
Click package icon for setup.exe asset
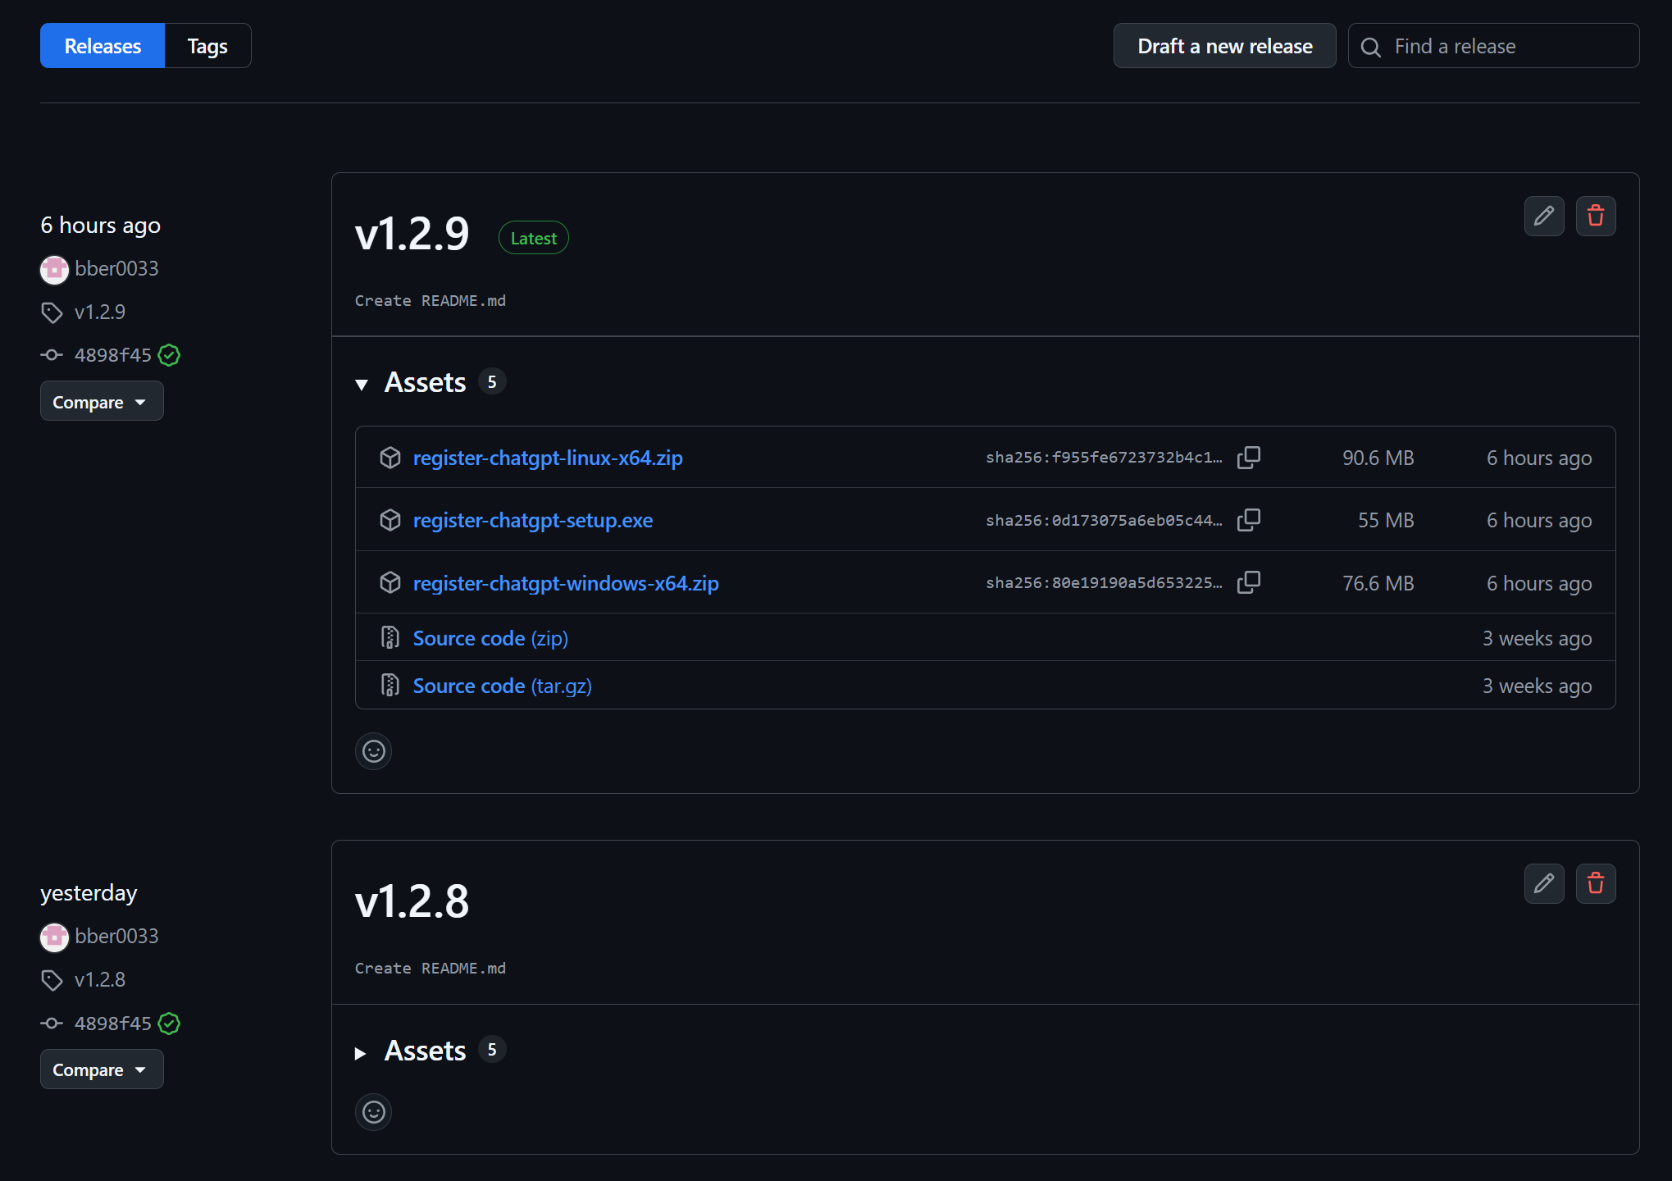[x=390, y=520]
